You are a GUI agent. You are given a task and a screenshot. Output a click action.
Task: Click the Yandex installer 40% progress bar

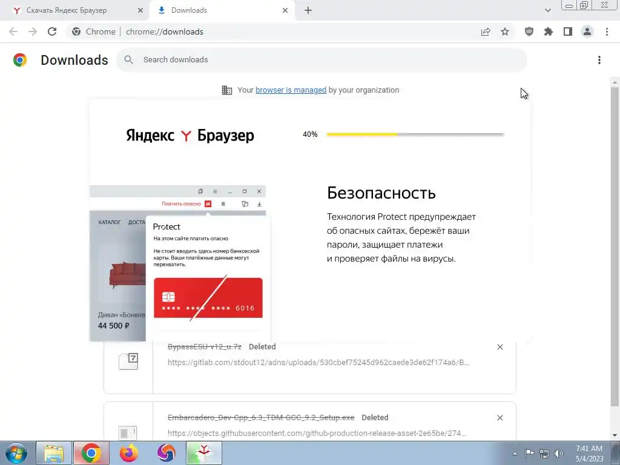[x=415, y=134]
